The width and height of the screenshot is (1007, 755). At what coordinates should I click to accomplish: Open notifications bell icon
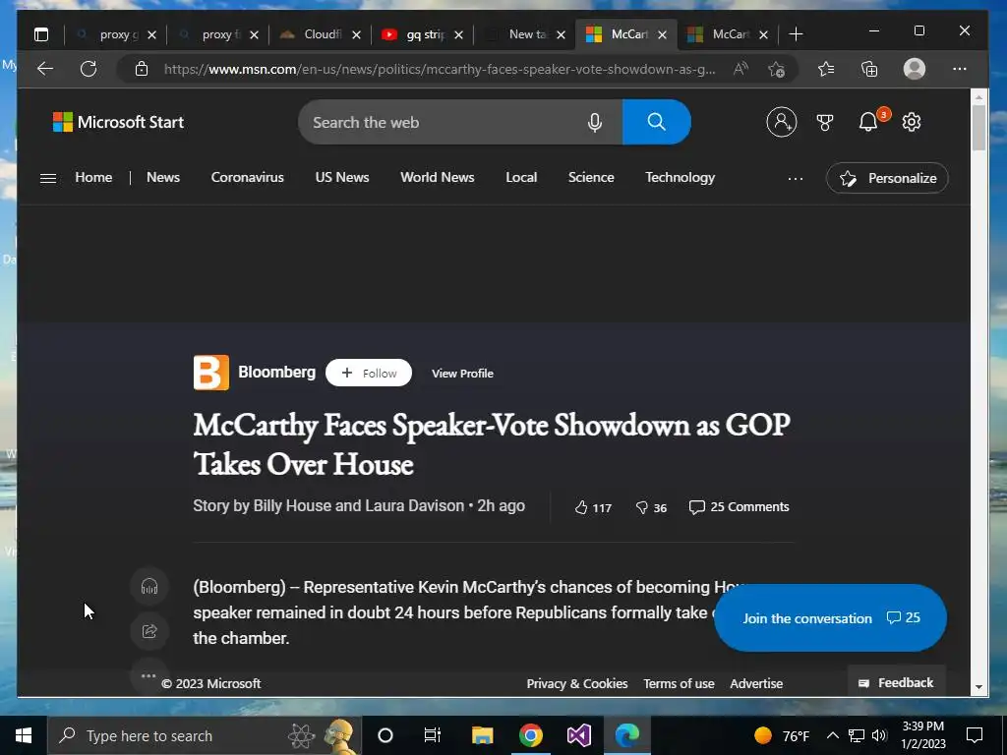868,122
